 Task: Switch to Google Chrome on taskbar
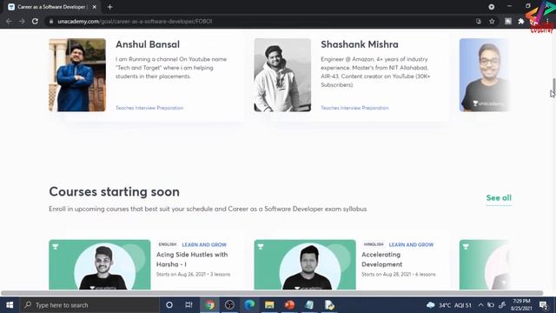pos(209,305)
